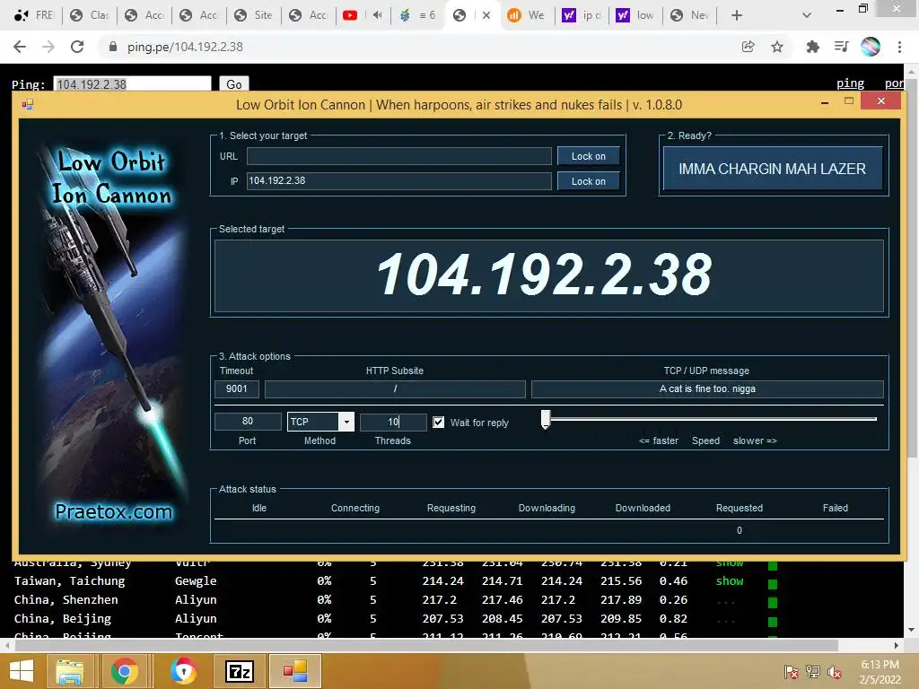The width and height of the screenshot is (919, 689).
Task: Click the Timeout field showing 9001
Action: point(236,389)
